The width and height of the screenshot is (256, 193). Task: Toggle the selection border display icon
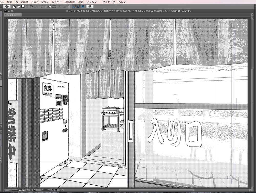click(x=69, y=7)
